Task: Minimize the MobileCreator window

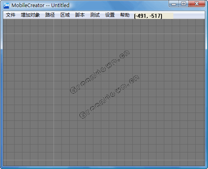Action: [174, 4]
